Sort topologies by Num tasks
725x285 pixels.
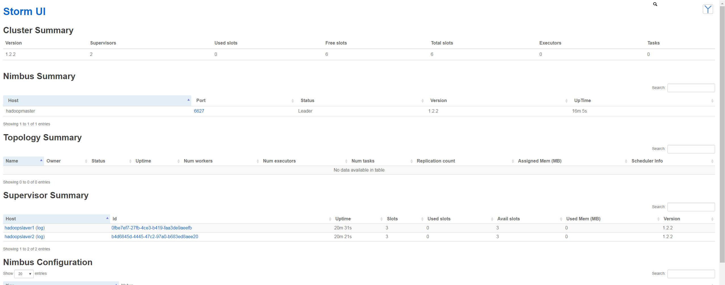[x=382, y=161]
